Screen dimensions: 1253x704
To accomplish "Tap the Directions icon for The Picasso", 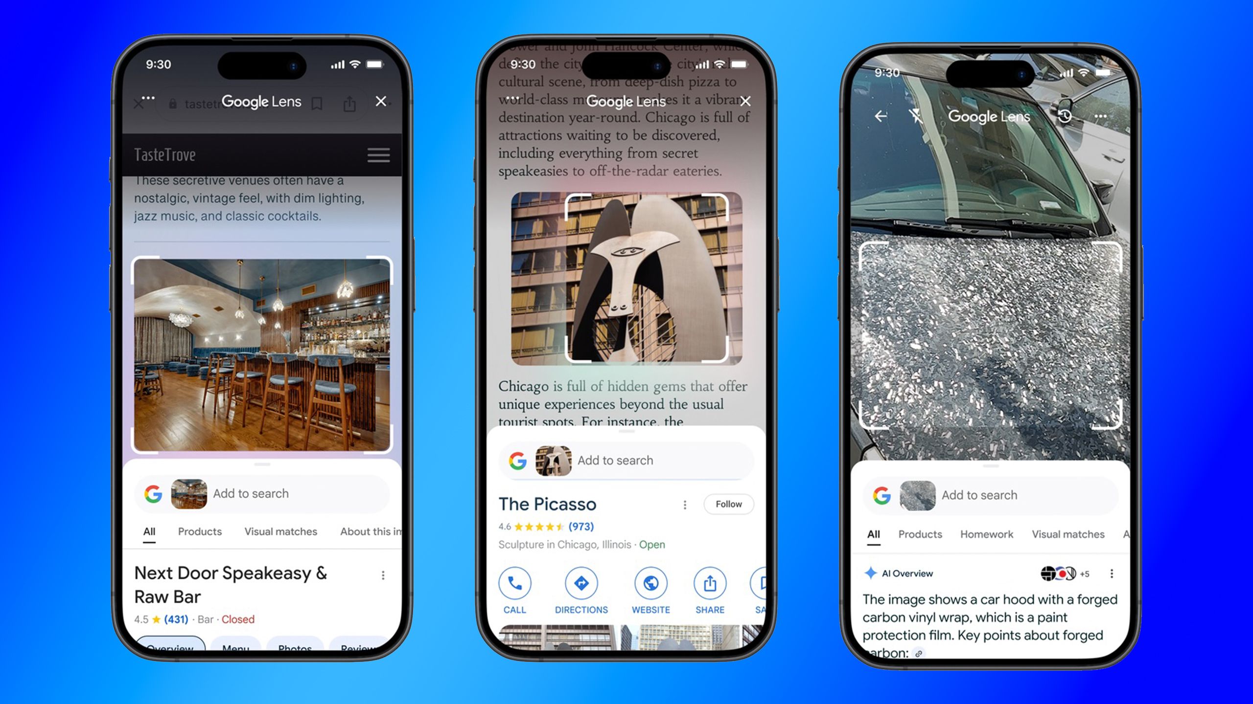I will pos(581,583).
